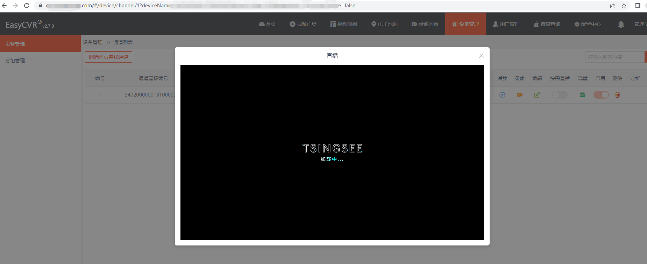Image resolution: width=647 pixels, height=264 pixels.
Task: Click the 播放 column header
Action: point(502,78)
